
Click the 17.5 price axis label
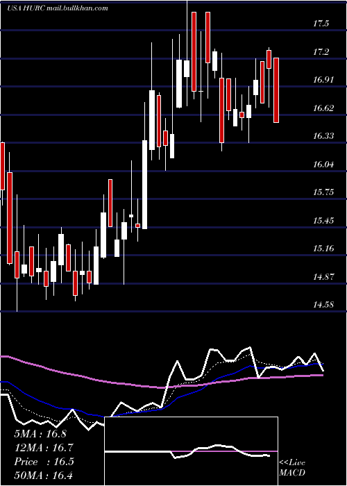(321, 24)
